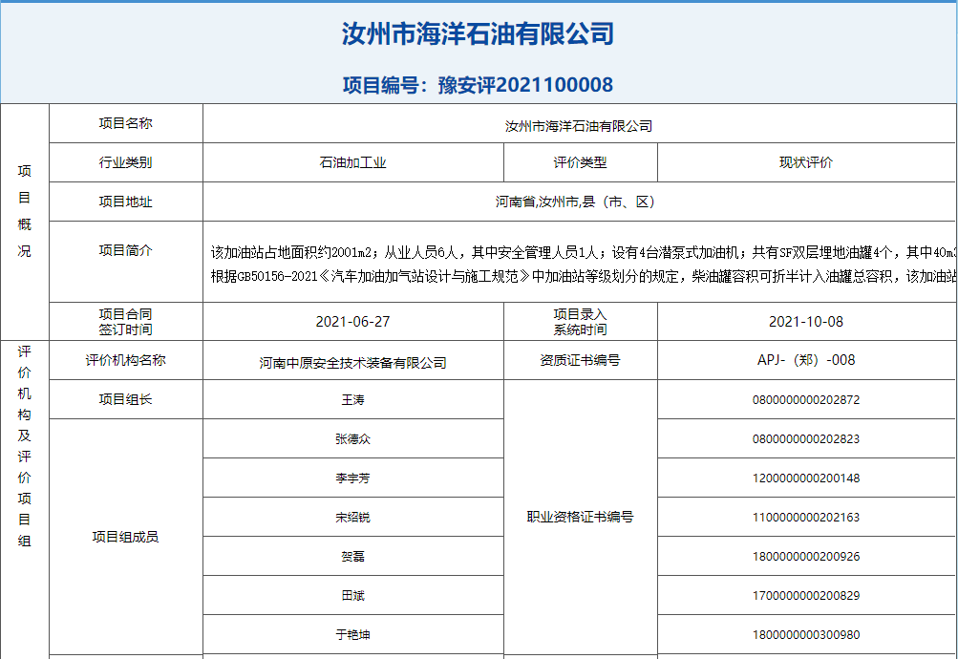
Task: Click the system entry date 2021-10-08
Action: pos(805,322)
